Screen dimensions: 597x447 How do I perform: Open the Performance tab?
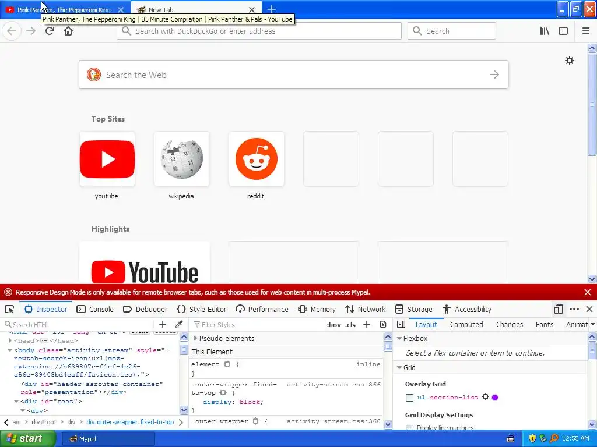coord(262,310)
